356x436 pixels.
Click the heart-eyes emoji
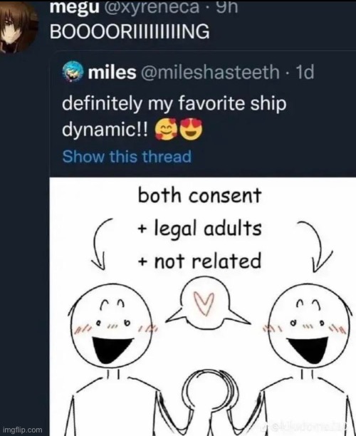(192, 130)
